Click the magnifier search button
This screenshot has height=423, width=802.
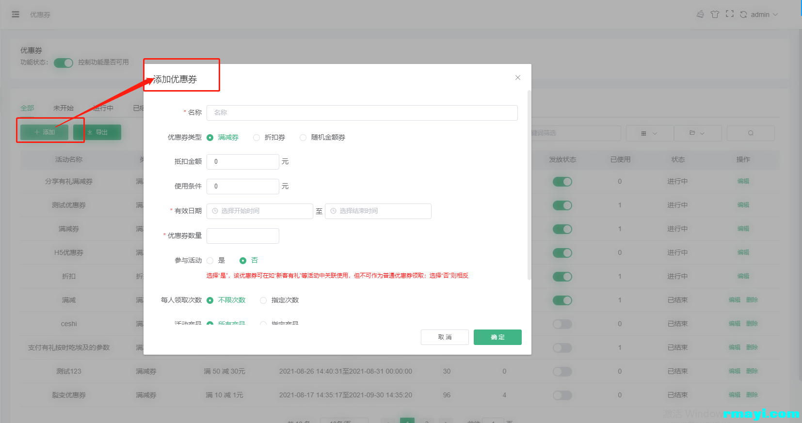pos(751,133)
